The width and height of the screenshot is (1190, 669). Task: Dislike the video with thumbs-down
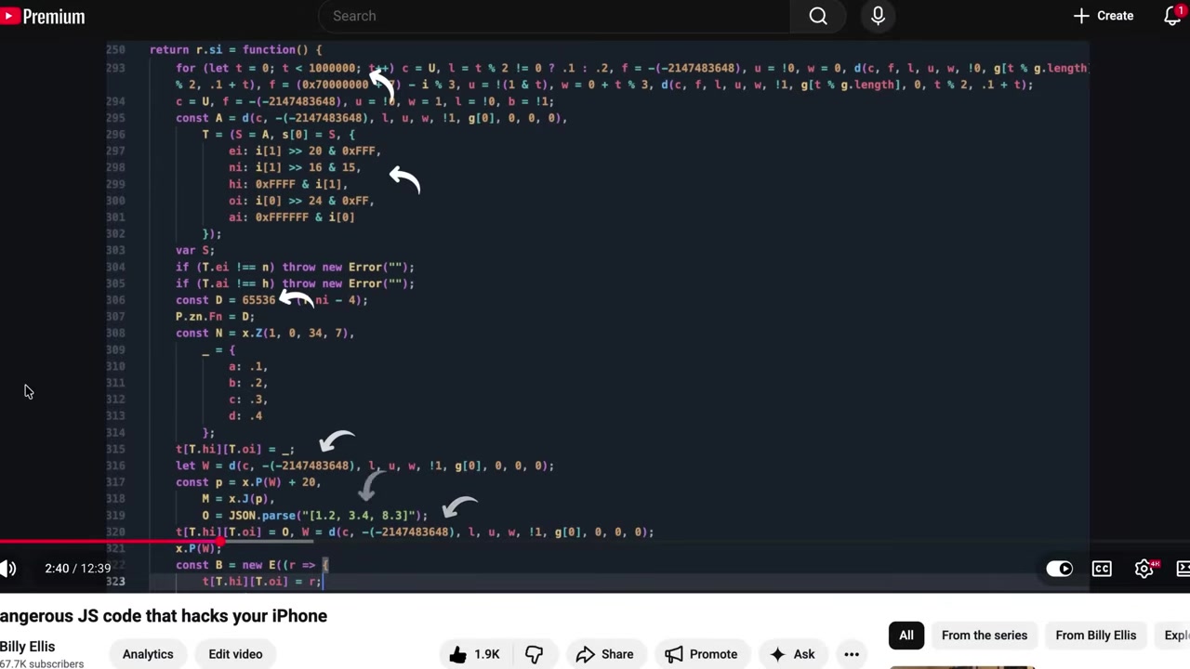coord(534,654)
